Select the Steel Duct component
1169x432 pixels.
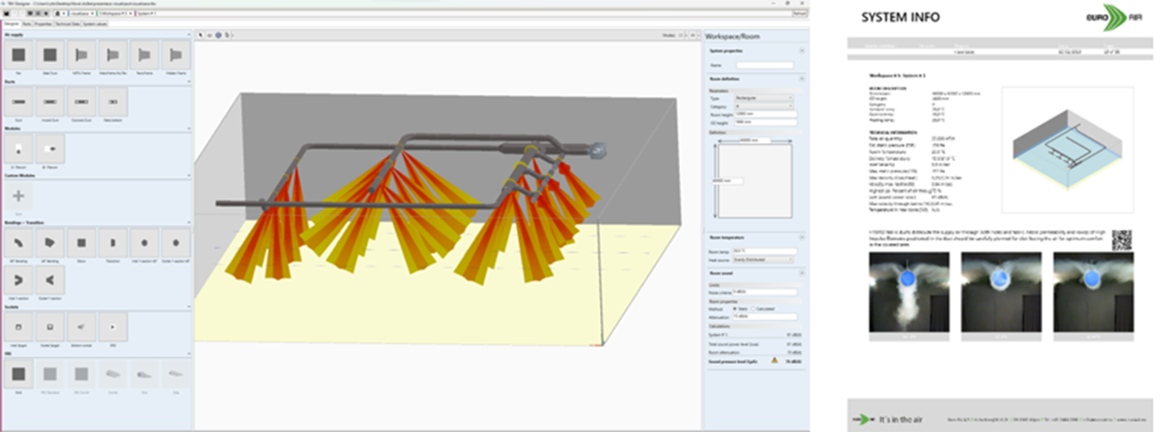click(49, 55)
